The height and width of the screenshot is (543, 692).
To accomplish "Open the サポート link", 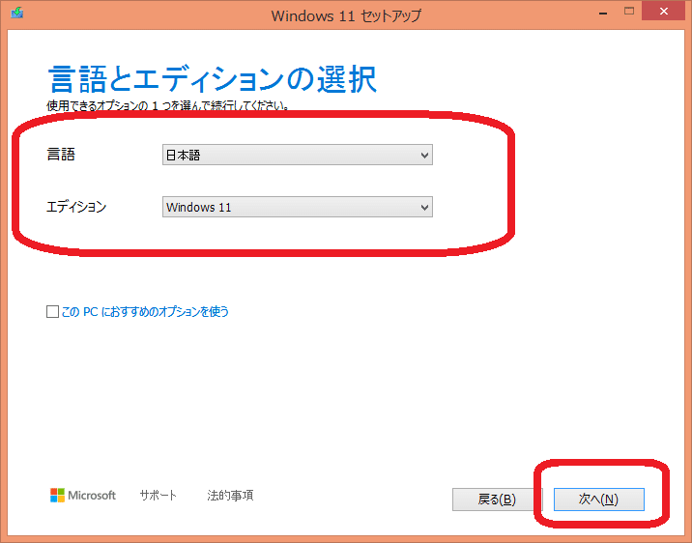I will click(x=158, y=496).
